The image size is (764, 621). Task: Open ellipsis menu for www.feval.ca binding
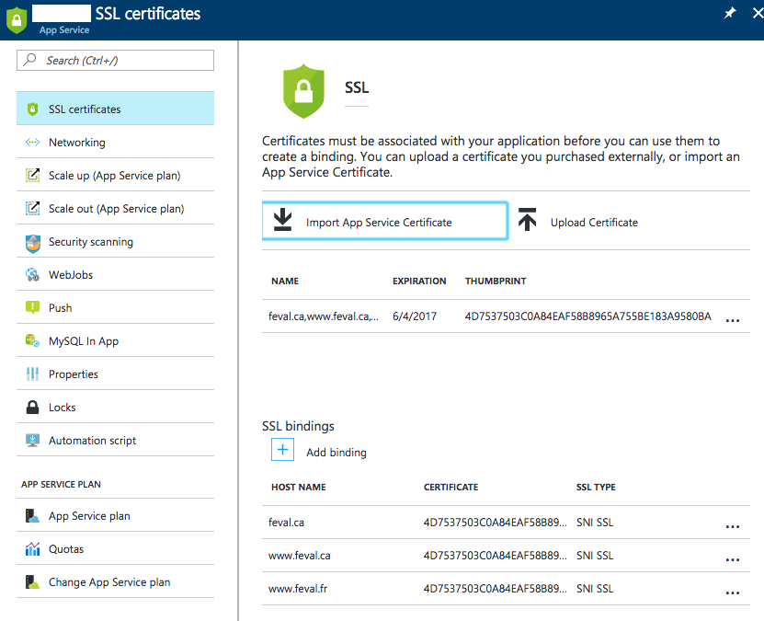click(733, 559)
